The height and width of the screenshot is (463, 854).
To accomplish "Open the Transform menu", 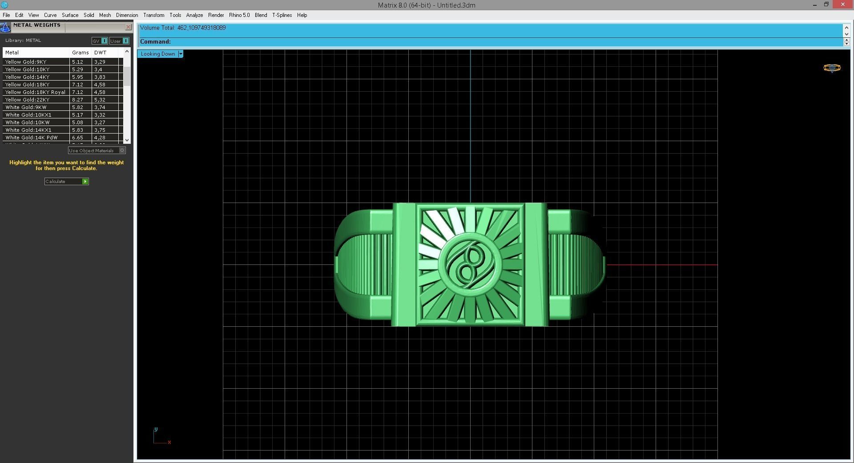I will click(x=153, y=15).
